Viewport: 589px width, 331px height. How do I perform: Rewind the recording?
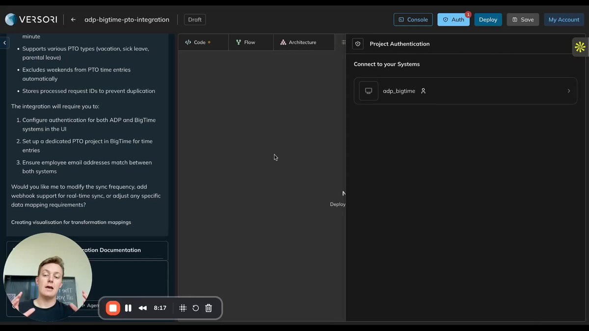click(143, 308)
